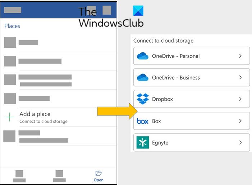The width and height of the screenshot is (252, 185).
Task: Open the OneDrive - Personal chevron arrow
Action: point(240,56)
